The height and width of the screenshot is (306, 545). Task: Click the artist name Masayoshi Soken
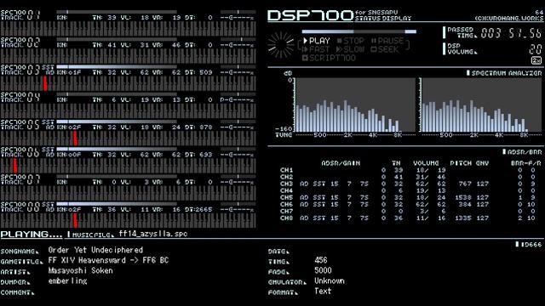(80, 270)
